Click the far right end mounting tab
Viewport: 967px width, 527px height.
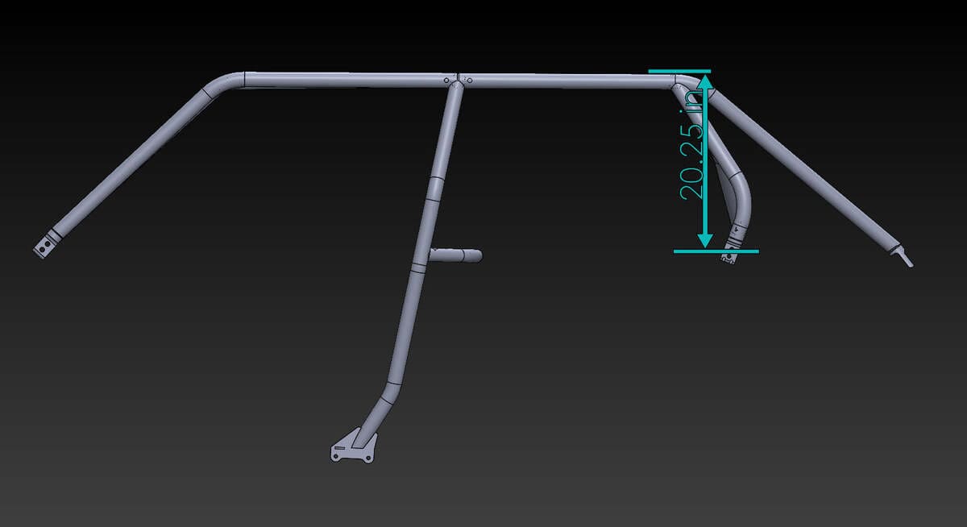(x=906, y=257)
